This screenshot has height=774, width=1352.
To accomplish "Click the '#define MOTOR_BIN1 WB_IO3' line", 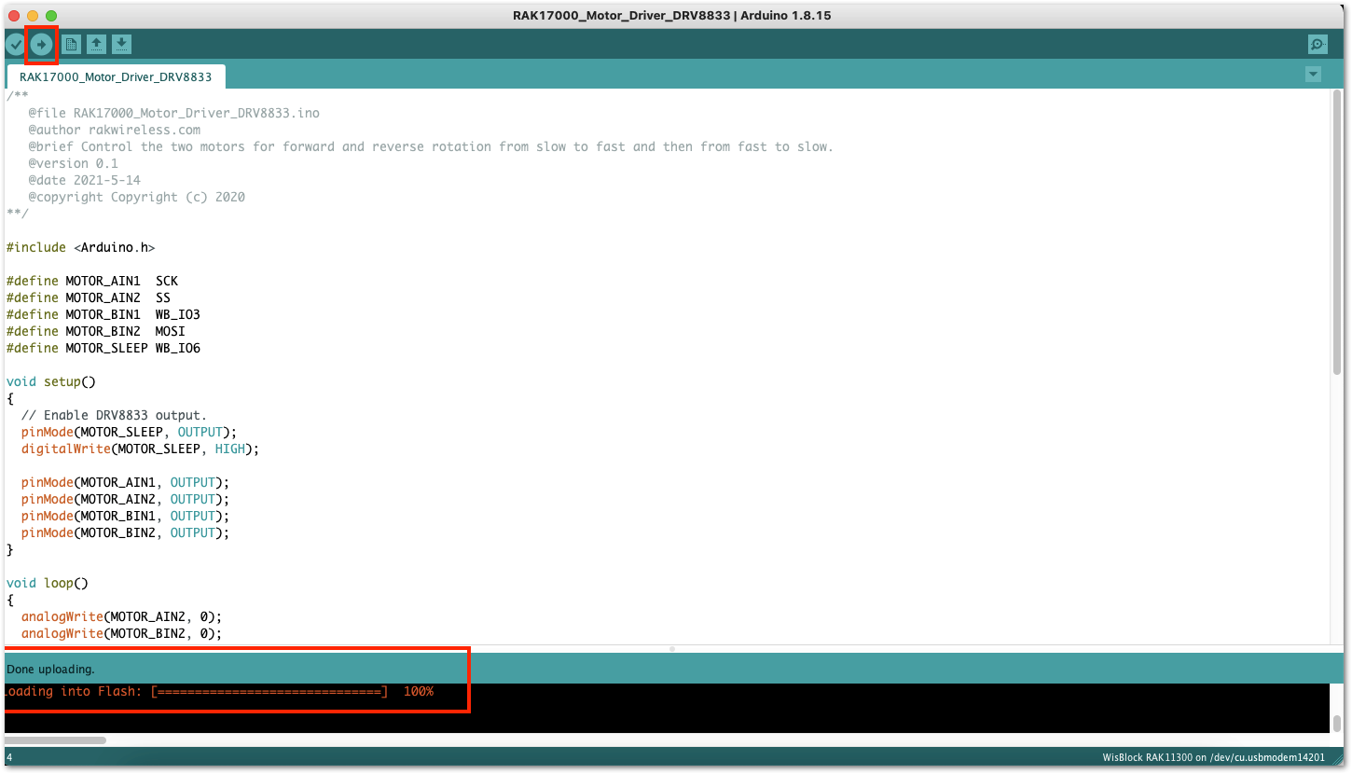I will [103, 314].
